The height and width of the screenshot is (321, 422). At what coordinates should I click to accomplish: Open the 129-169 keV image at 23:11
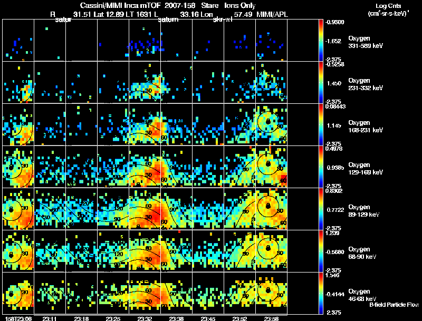pos(50,167)
